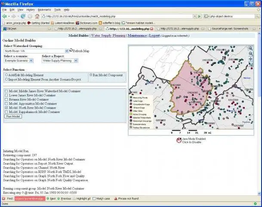
Task: Select the map Zoom Out tool
Action: [x=250, y=53]
